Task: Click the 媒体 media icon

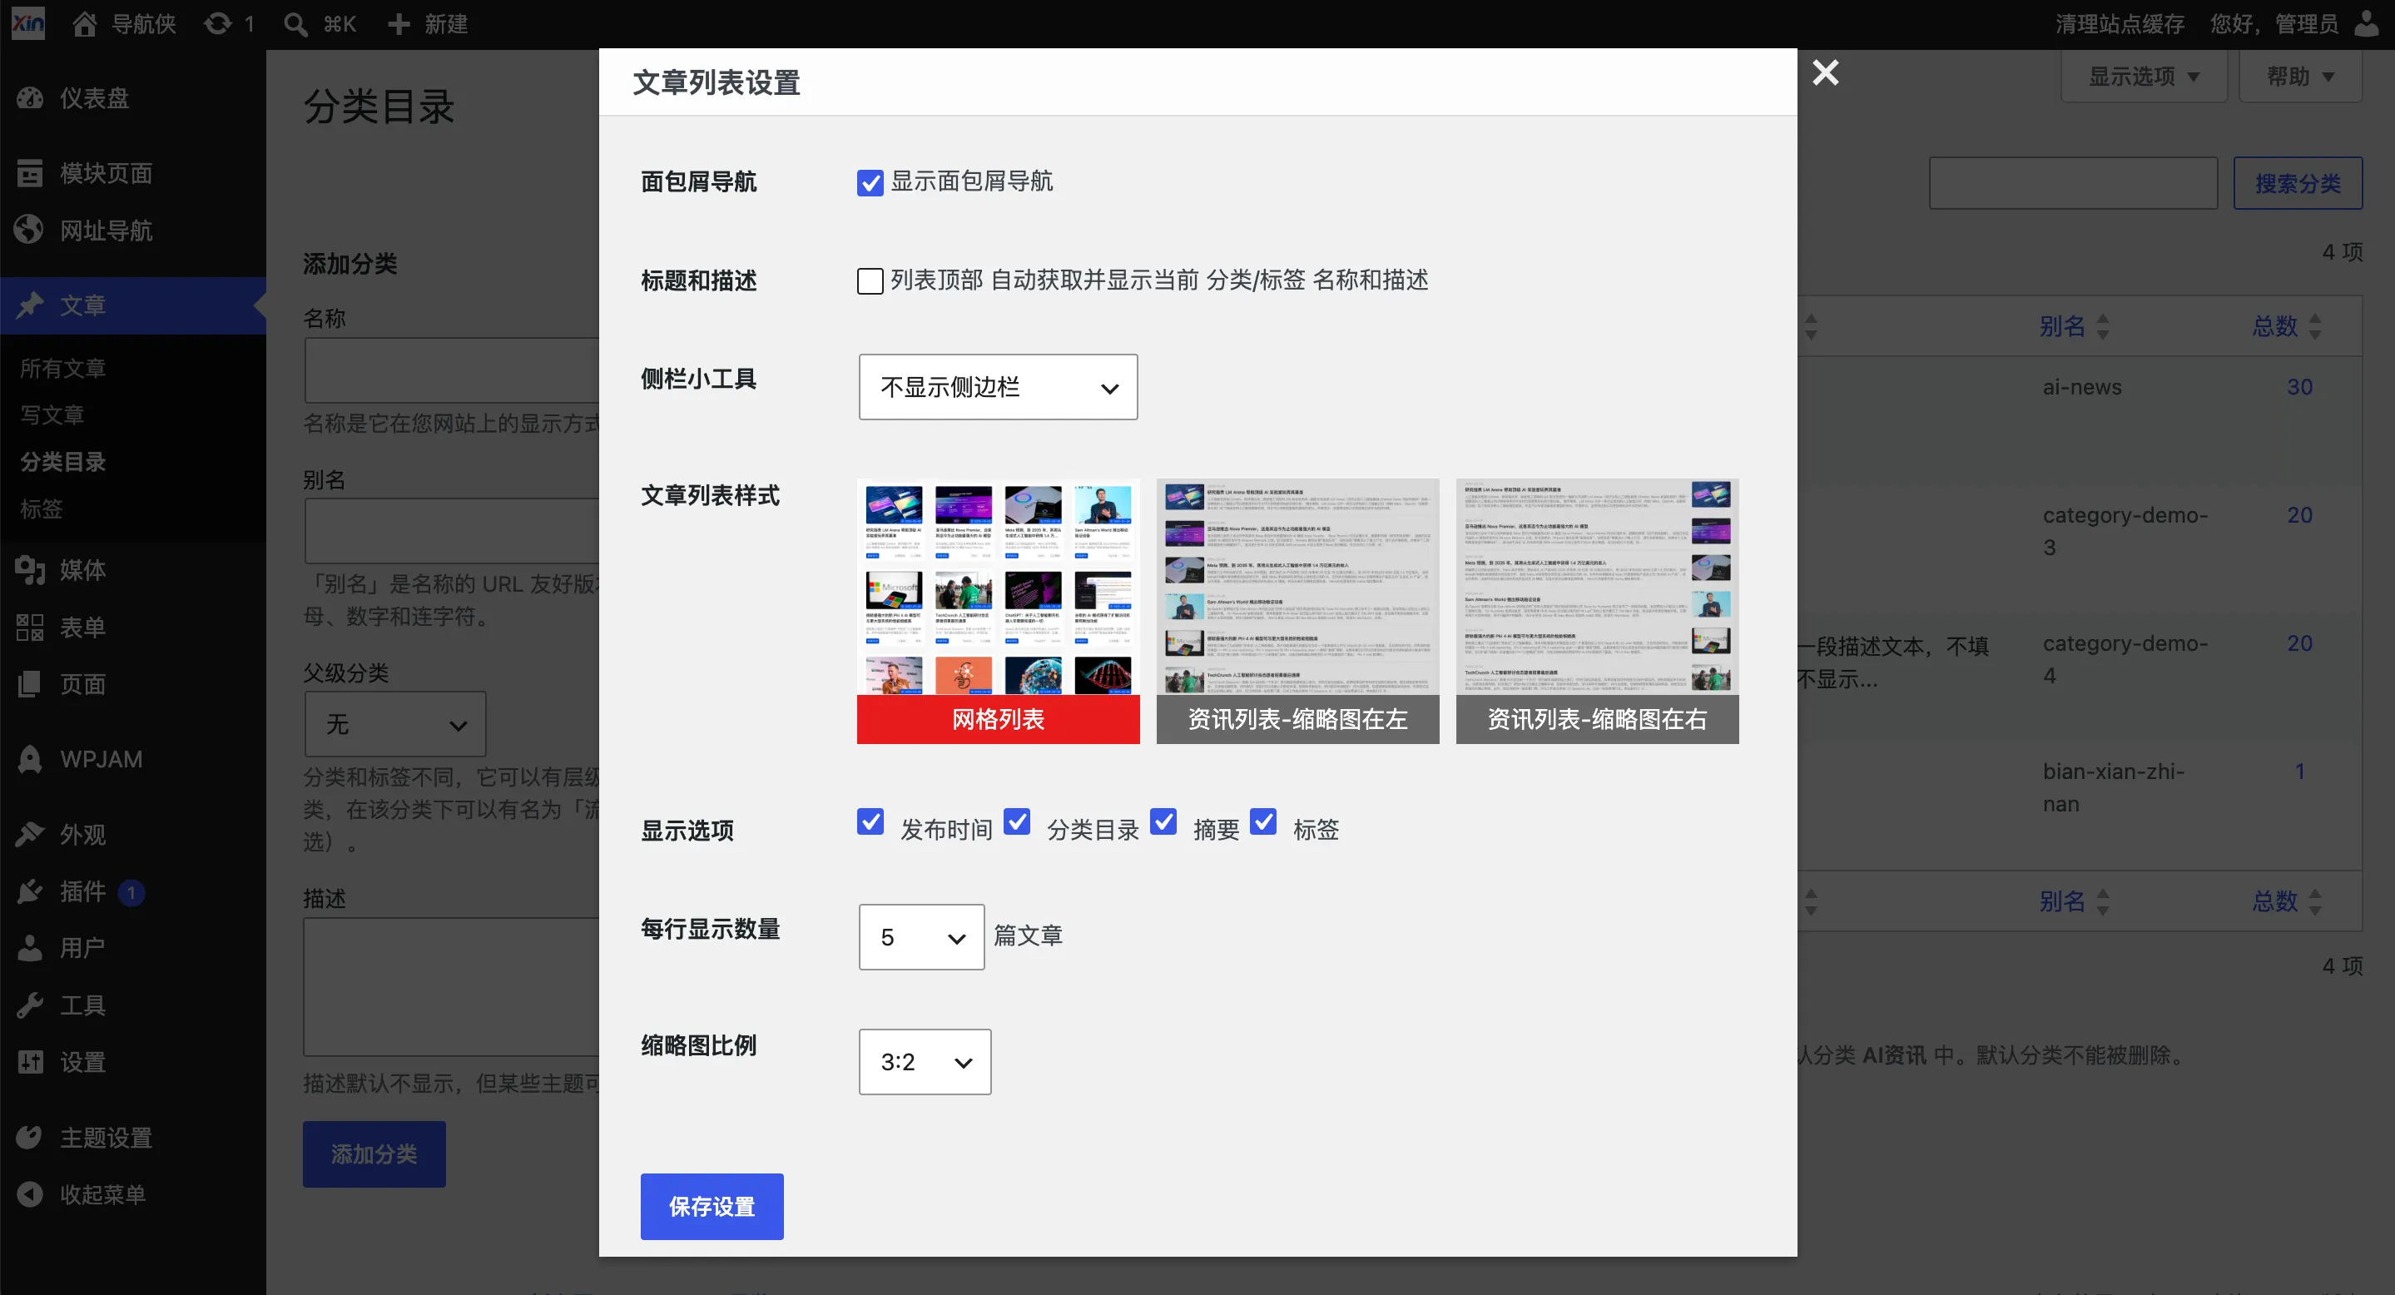Action: (x=30, y=570)
